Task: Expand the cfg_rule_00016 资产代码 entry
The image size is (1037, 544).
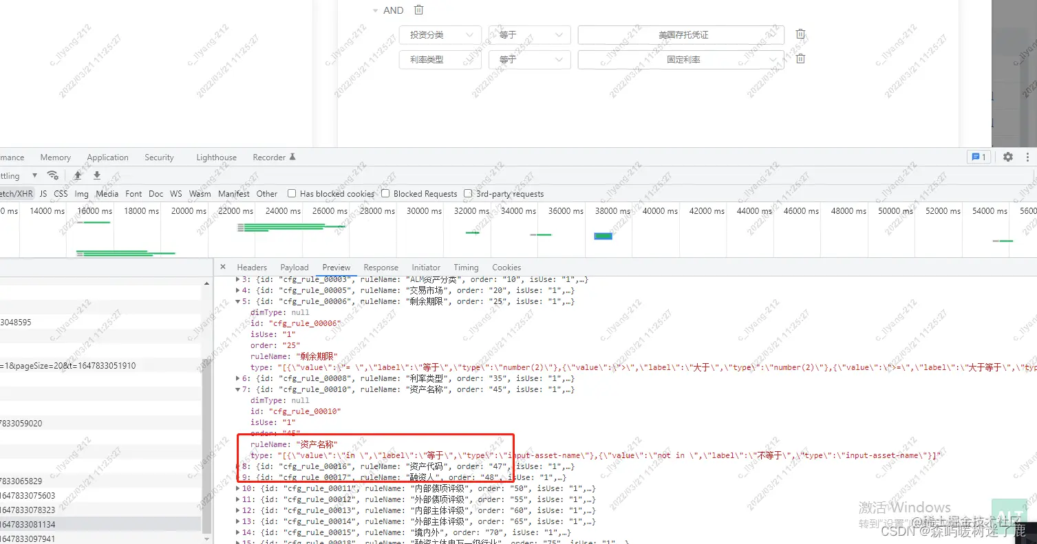Action: (238, 466)
